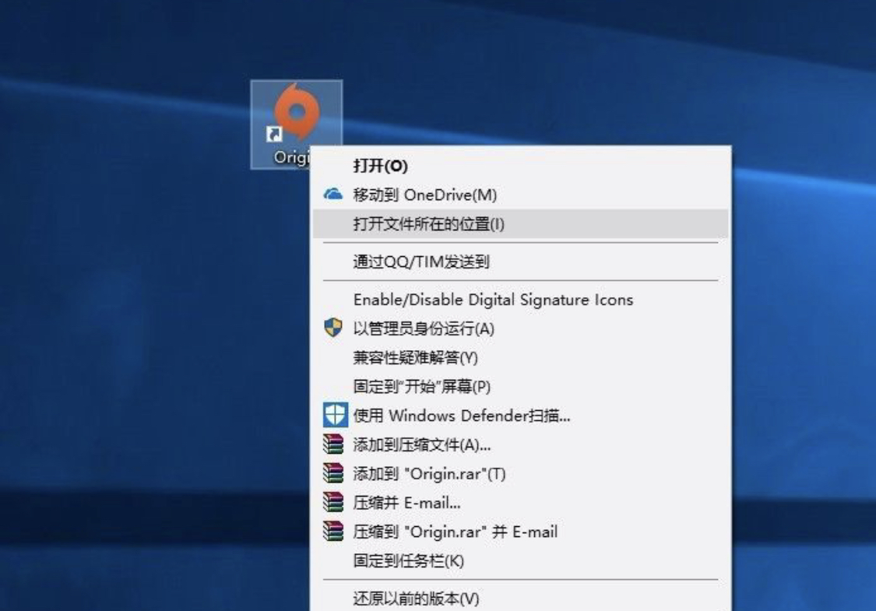Choose 兼容性疑难解答(Y)

pyautogui.click(x=521, y=357)
